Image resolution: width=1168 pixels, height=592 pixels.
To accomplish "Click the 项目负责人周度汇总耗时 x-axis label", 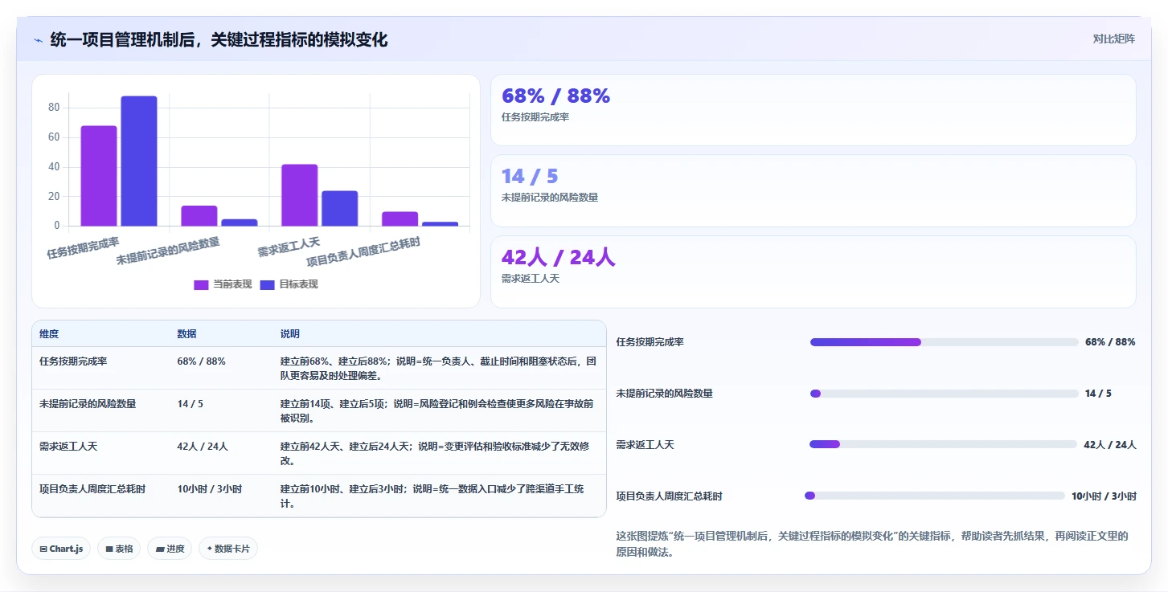I will (x=363, y=251).
